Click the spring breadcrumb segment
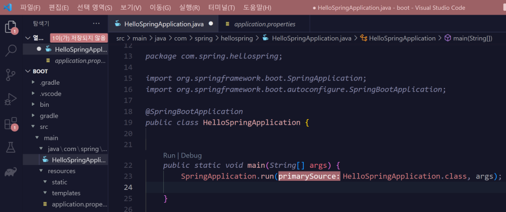The height and width of the screenshot is (212, 506). pos(204,38)
